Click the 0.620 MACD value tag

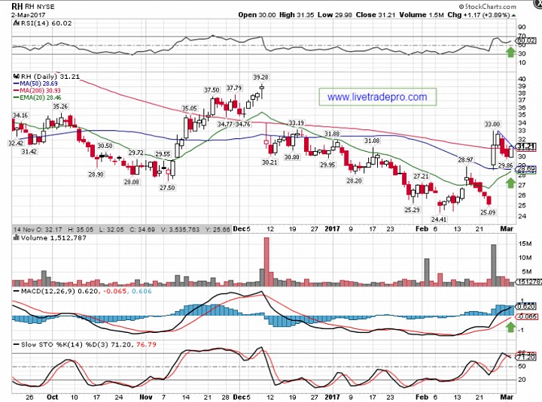(526, 307)
